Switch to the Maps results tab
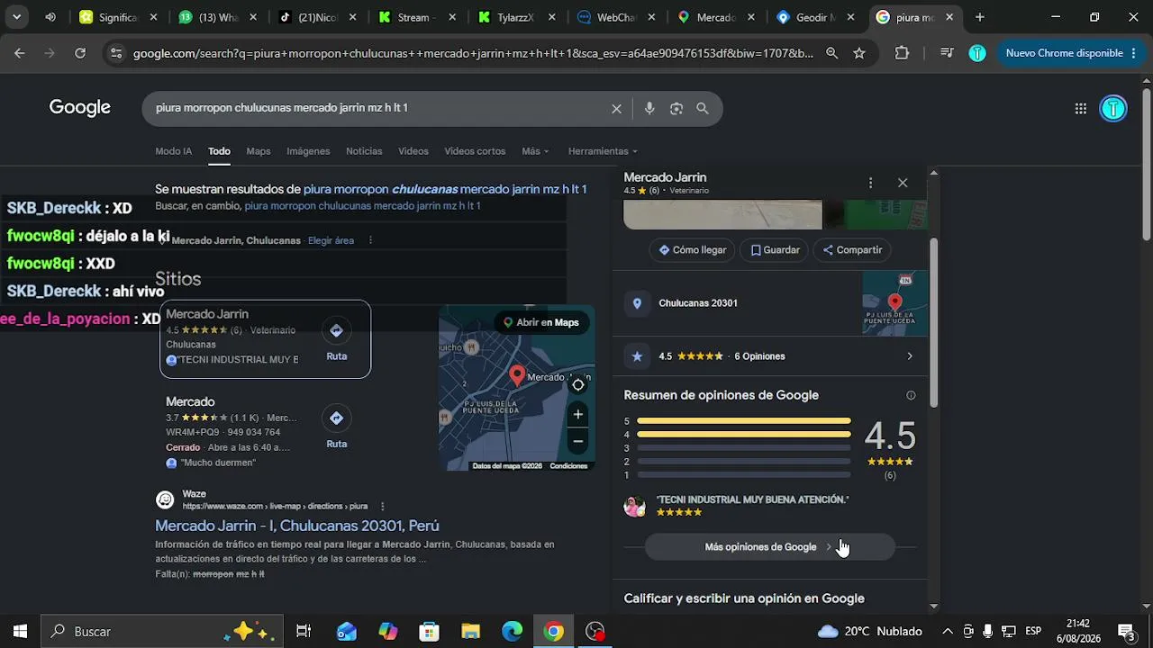 [x=259, y=151]
